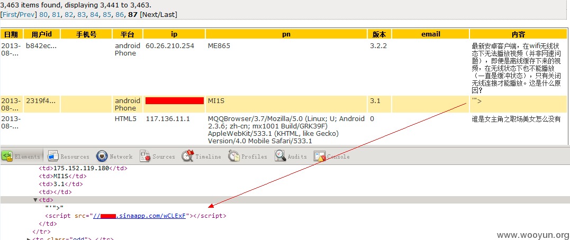
Task: Select the td node 175.152.119.180 in the DOM
Action: click(83, 169)
